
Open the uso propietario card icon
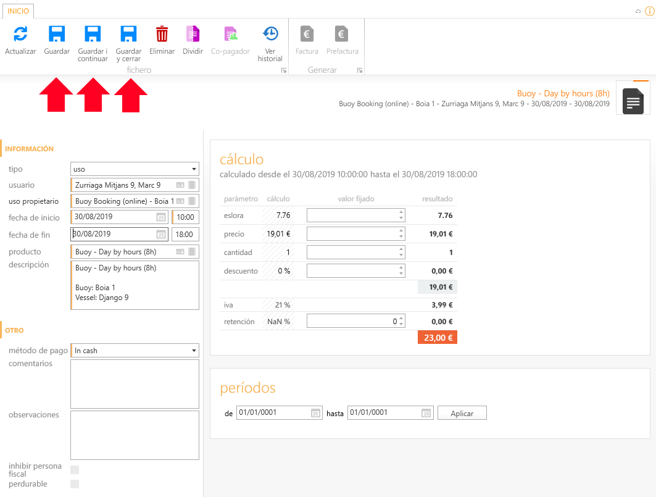pos(180,201)
